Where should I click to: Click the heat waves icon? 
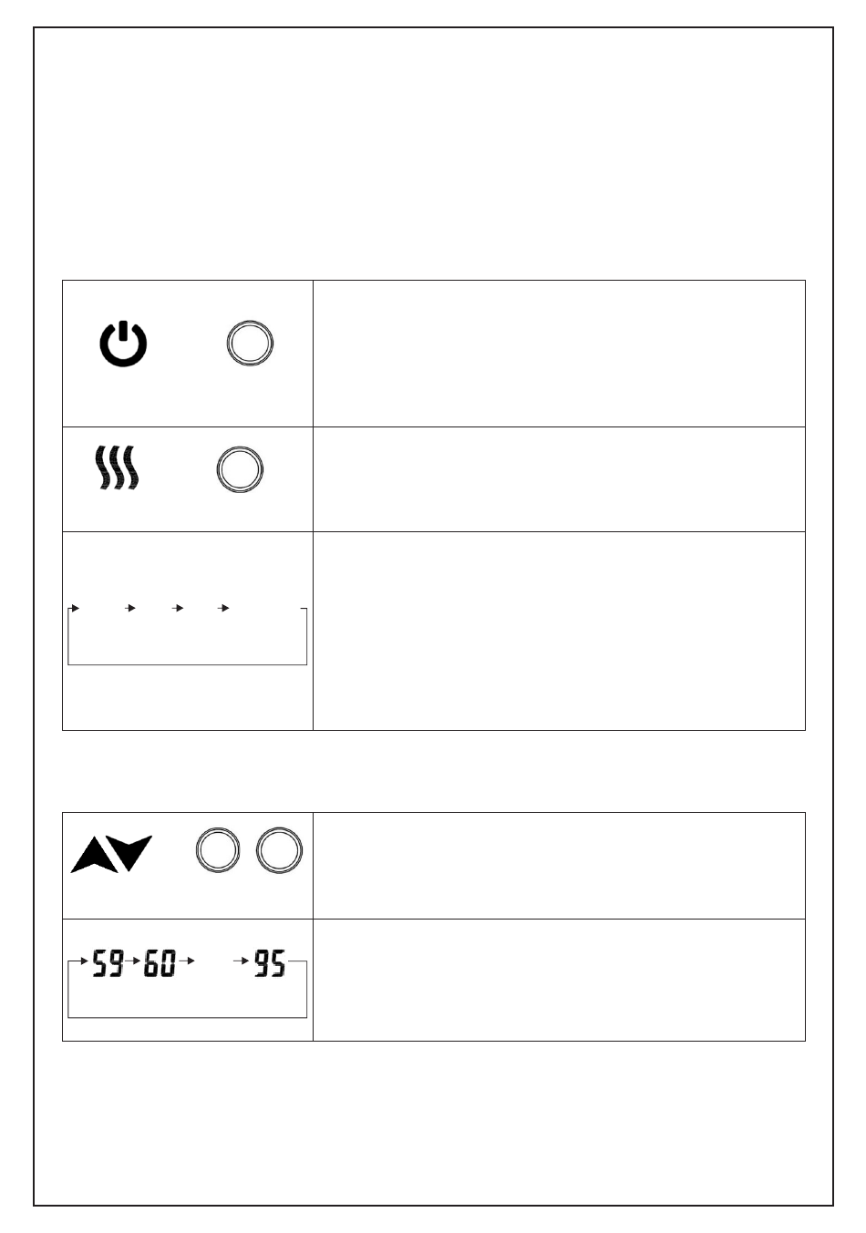(119, 468)
